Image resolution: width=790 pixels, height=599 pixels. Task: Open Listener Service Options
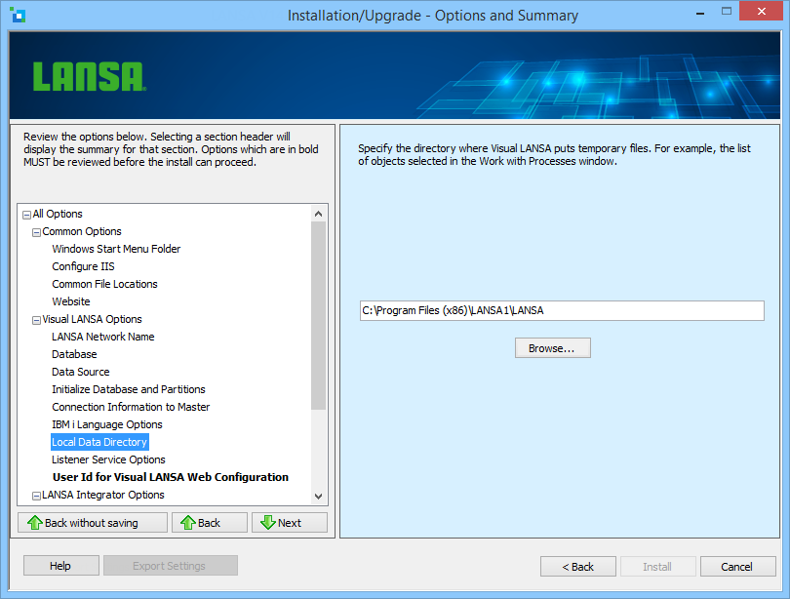[x=108, y=459]
